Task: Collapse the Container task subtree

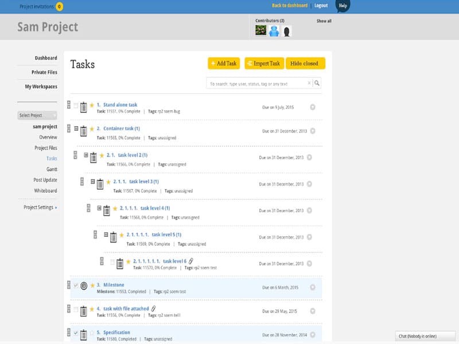Action: [76, 129]
